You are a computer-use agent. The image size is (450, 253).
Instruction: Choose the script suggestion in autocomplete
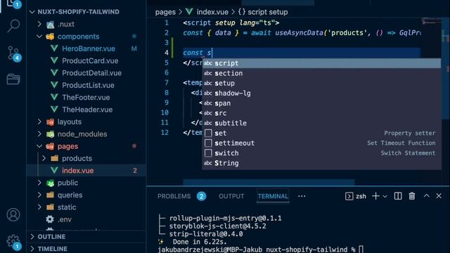coord(321,63)
